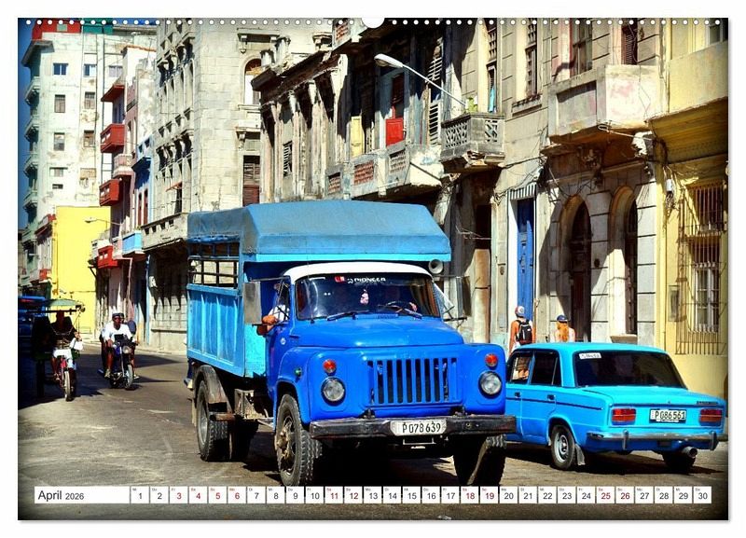The height and width of the screenshot is (538, 746).
Task: Click the yellow building on the left
Action: coord(75,252)
